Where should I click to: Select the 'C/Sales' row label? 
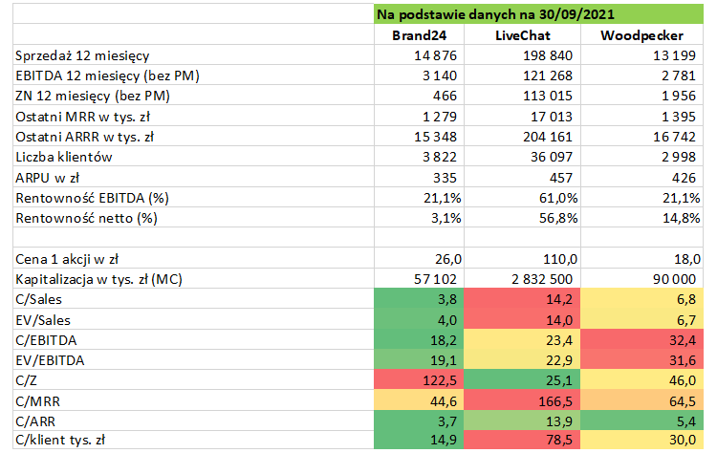click(x=38, y=299)
